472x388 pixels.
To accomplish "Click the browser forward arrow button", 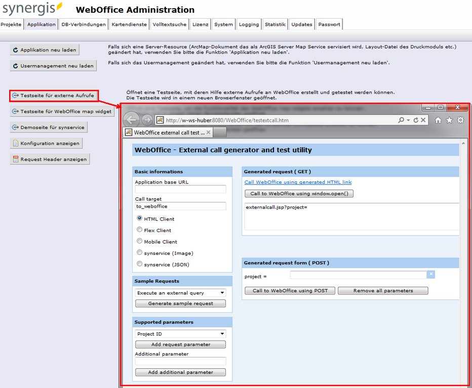I will point(147,120).
